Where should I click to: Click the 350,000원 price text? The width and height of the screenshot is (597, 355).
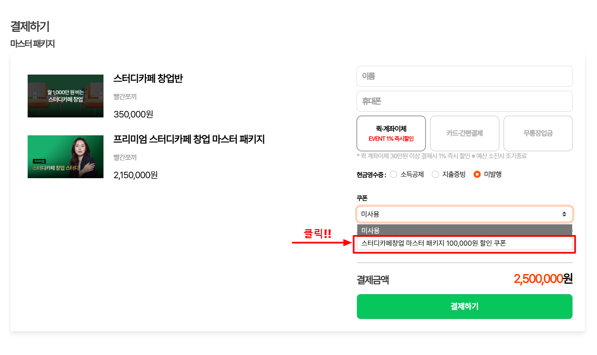133,114
